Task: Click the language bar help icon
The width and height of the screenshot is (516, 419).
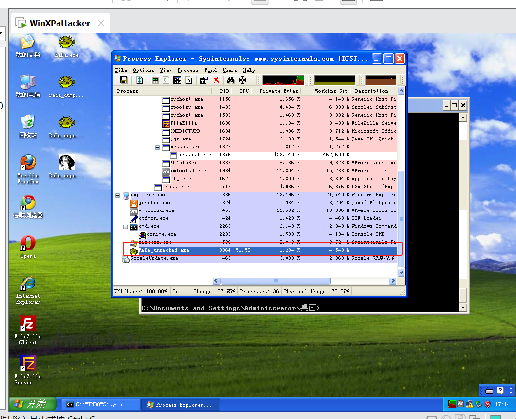Action: pyautogui.click(x=500, y=391)
